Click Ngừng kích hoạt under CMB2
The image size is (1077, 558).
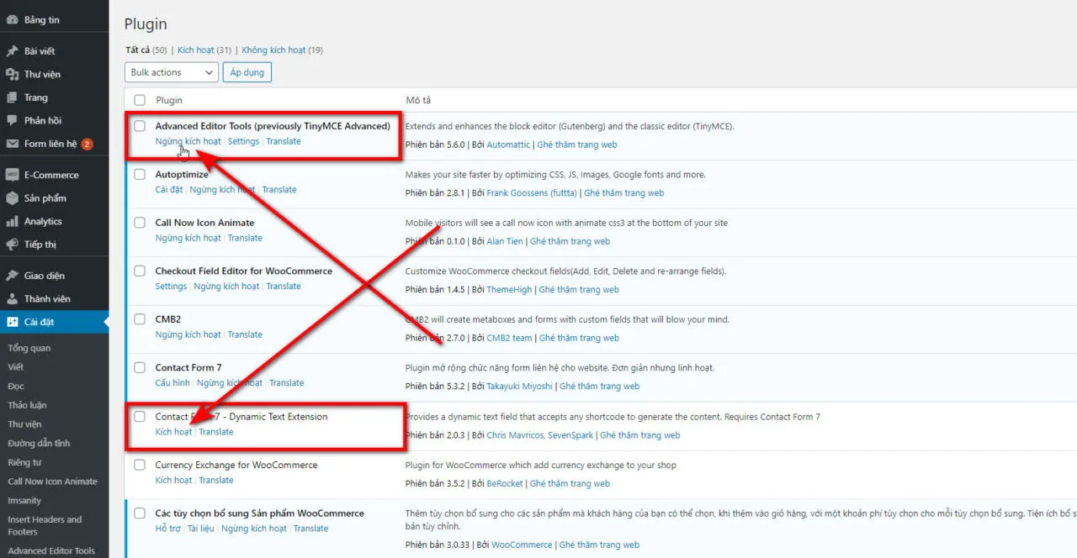pos(188,334)
